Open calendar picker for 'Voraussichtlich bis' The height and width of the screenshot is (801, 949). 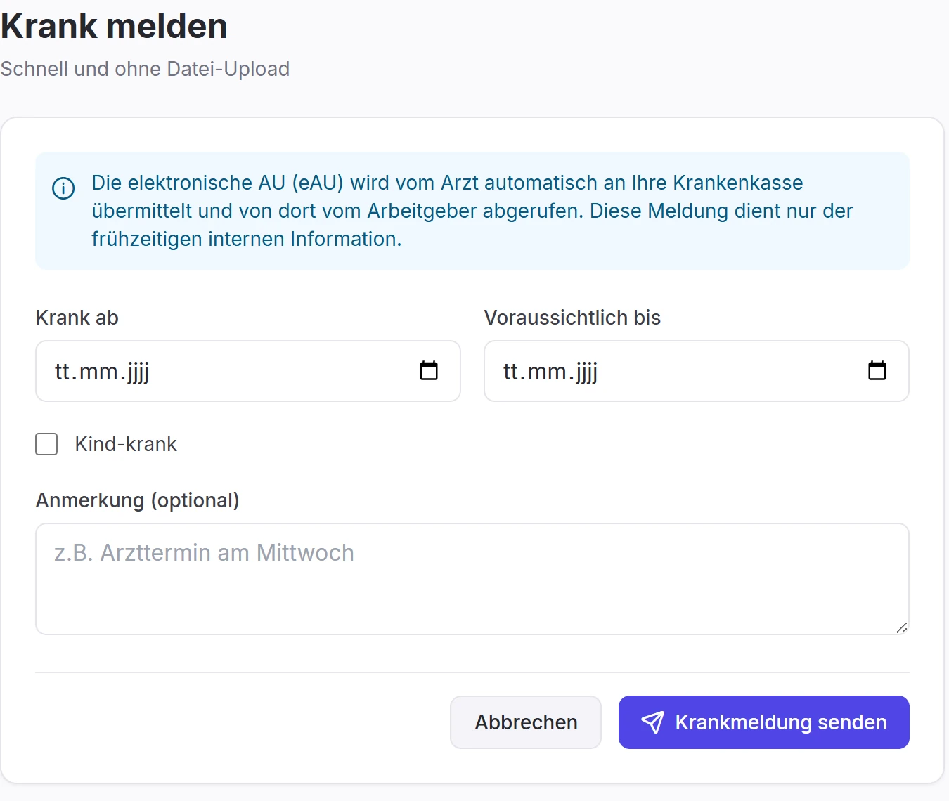(877, 370)
